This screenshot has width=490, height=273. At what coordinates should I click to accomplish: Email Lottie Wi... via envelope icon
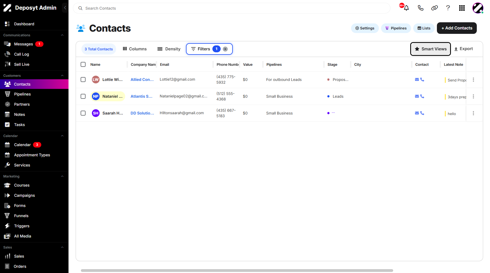click(417, 80)
